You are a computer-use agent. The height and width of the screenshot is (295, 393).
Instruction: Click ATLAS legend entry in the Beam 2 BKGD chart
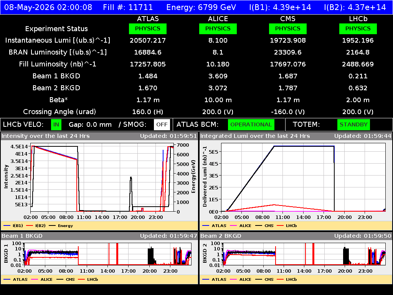pyautogui.click(x=214, y=279)
